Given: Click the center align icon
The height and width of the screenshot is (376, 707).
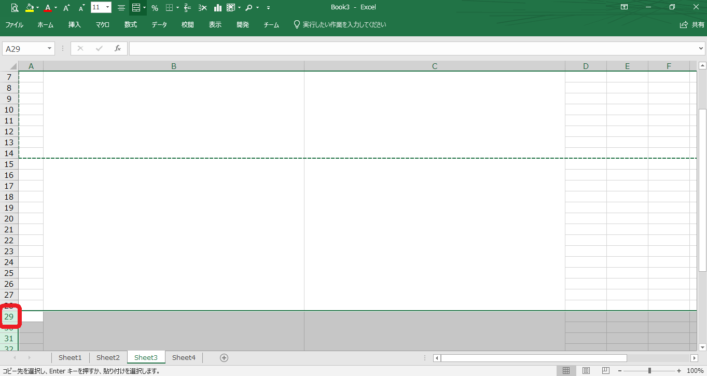Looking at the screenshot, I should coord(121,8).
